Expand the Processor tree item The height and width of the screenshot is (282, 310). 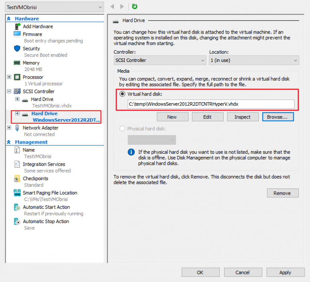9,77
